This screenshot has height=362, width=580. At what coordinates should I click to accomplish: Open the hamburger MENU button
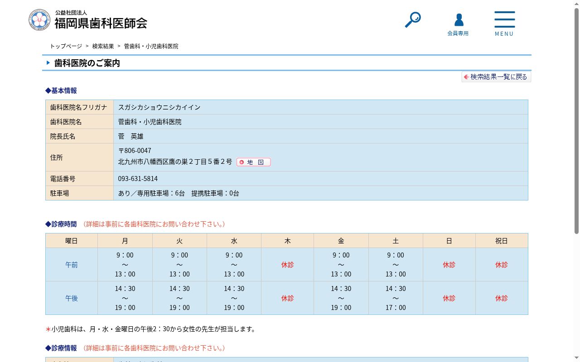click(x=504, y=24)
